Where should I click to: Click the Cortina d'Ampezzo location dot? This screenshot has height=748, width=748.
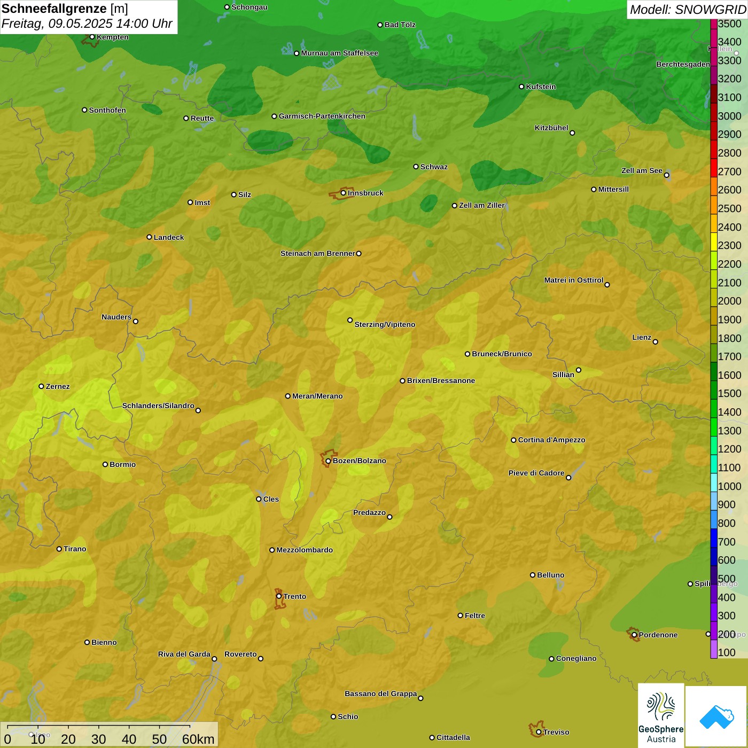click(513, 440)
